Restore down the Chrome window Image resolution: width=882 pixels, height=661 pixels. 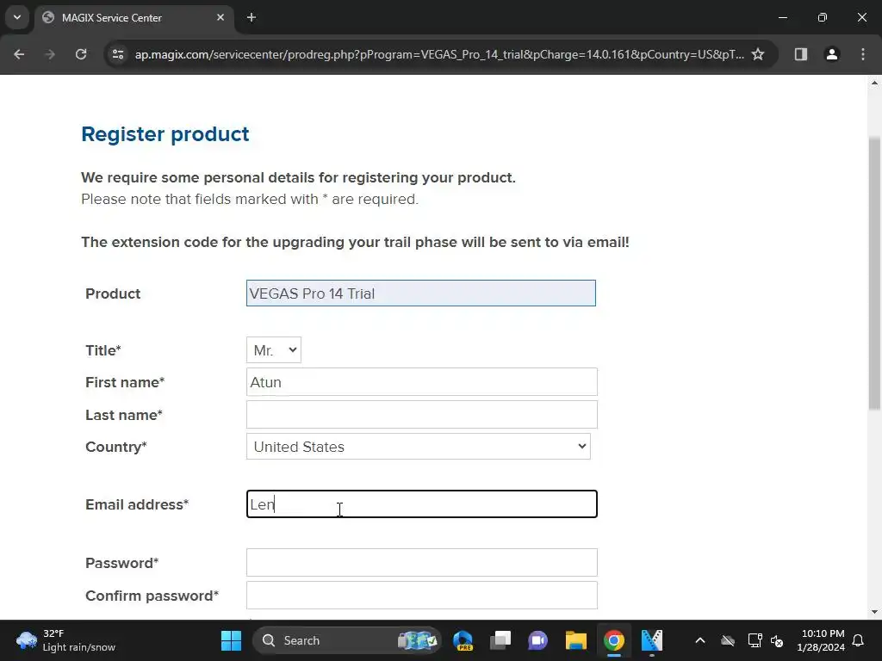[x=823, y=17]
